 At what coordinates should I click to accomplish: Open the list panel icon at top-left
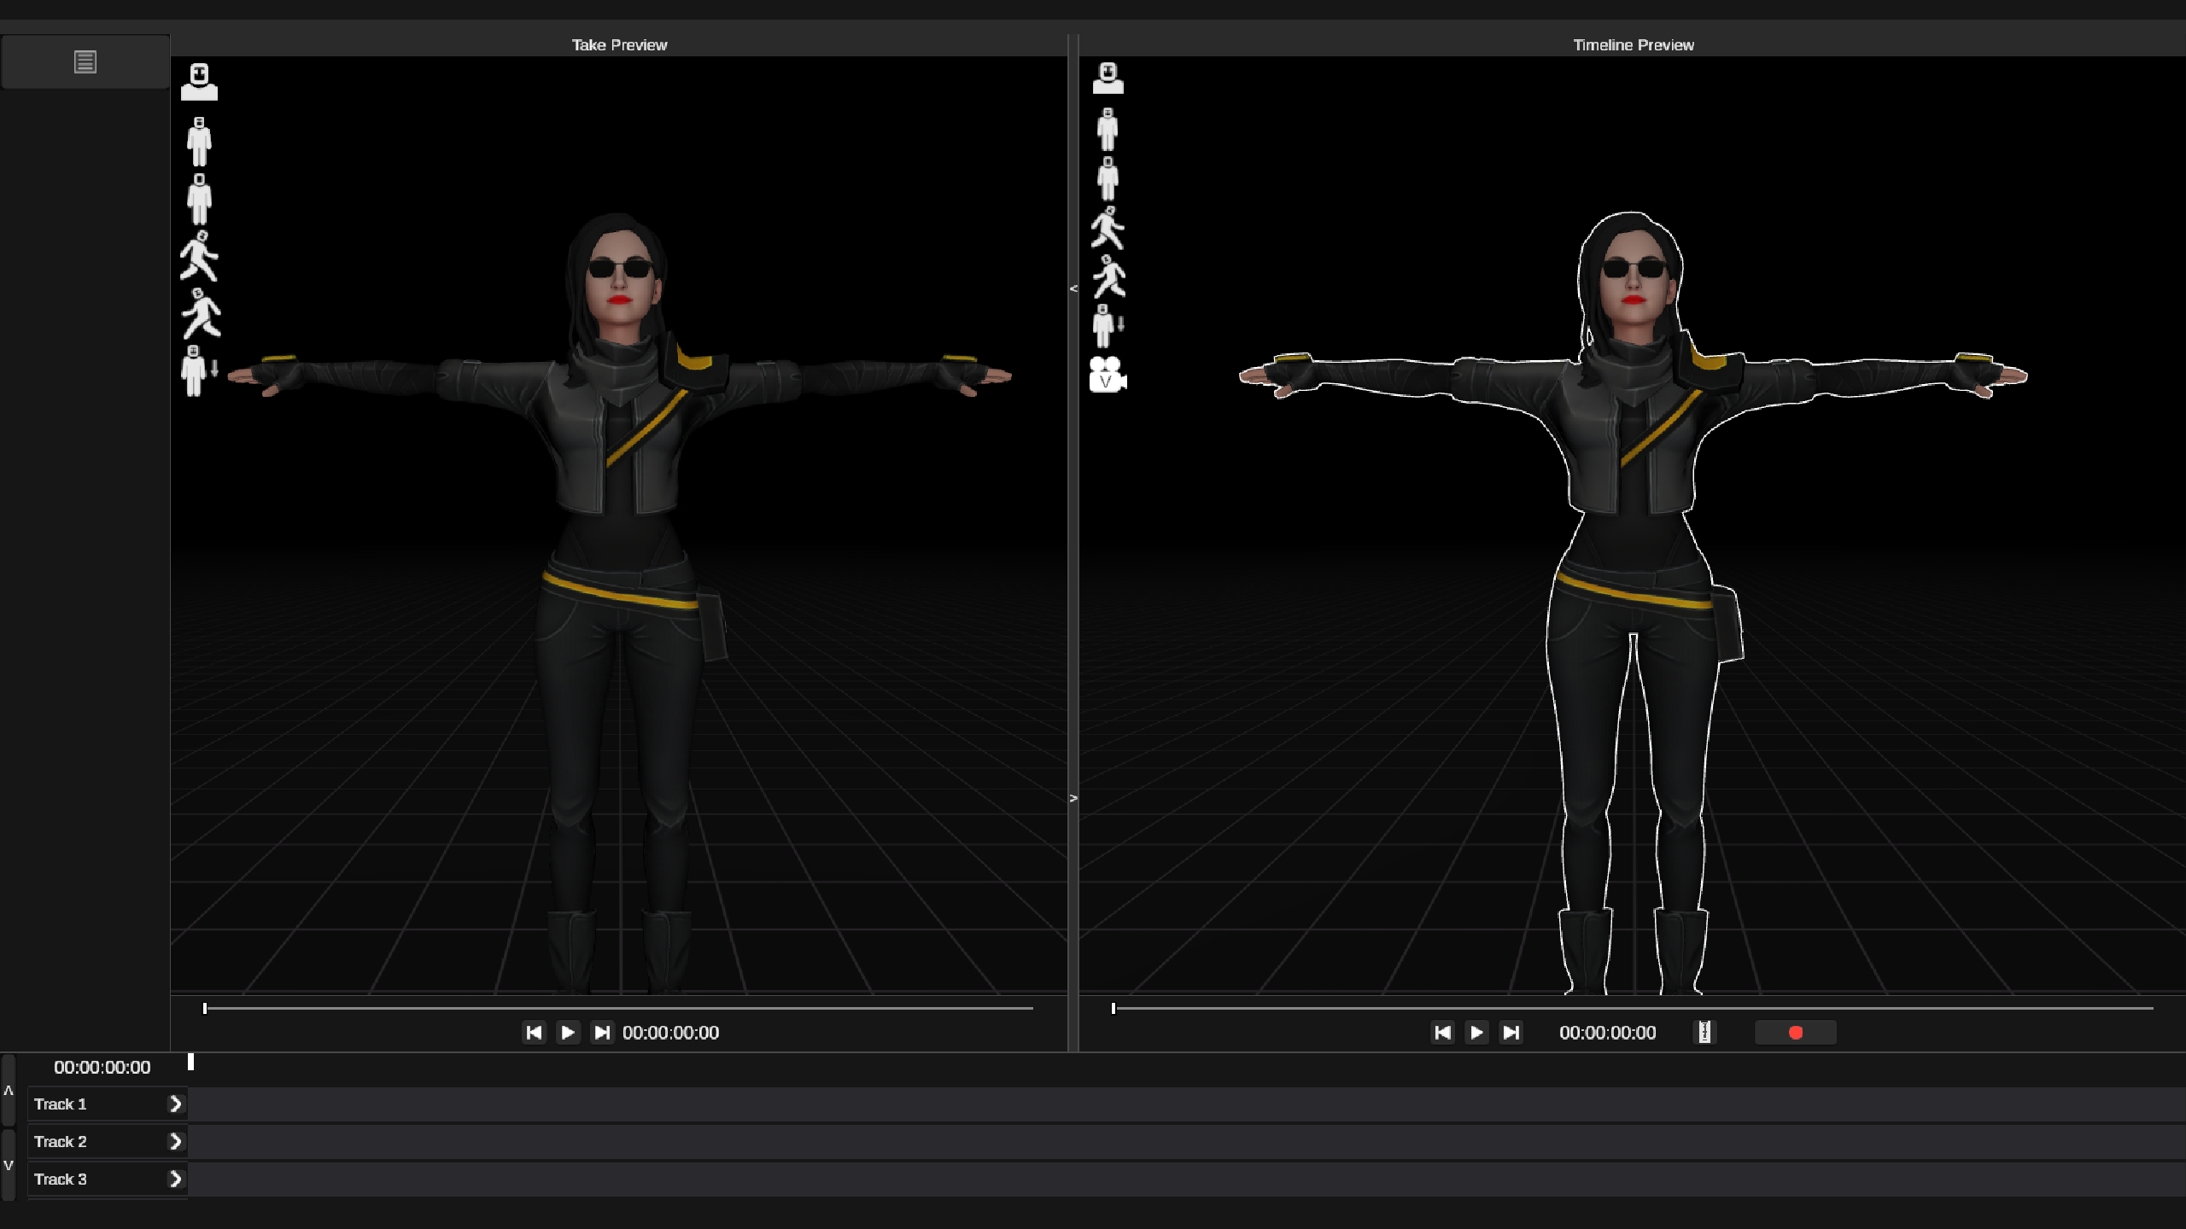coord(85,61)
